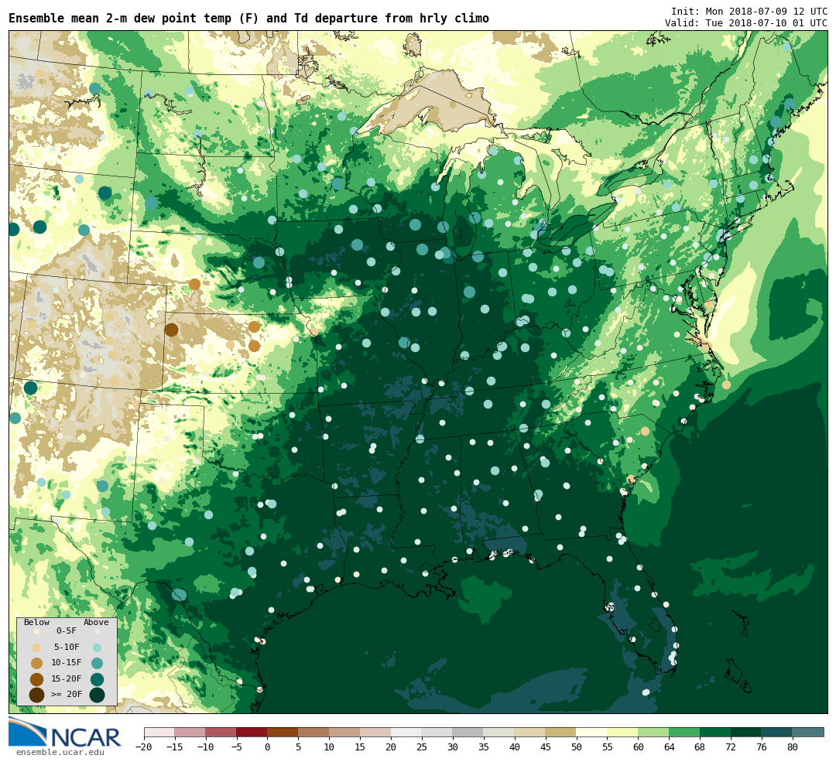836x762 pixels.
Task: Pick the above-80 teal swatch
Action: pyautogui.click(x=808, y=732)
